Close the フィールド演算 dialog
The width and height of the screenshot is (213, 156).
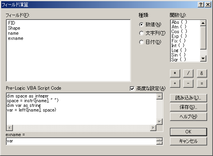click(208, 5)
